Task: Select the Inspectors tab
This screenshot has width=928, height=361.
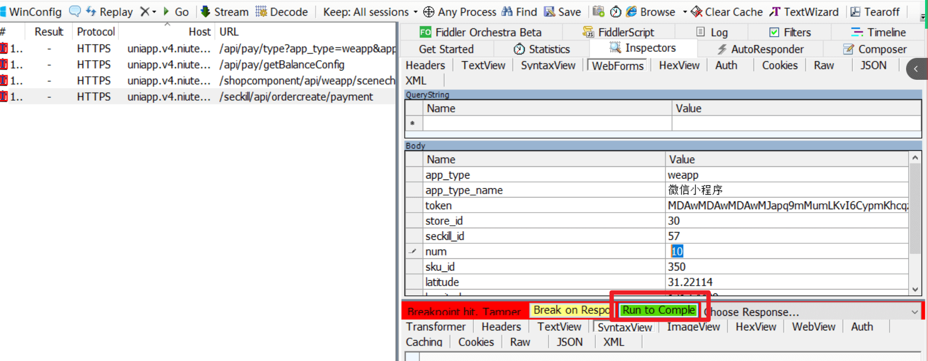Action: tap(643, 48)
